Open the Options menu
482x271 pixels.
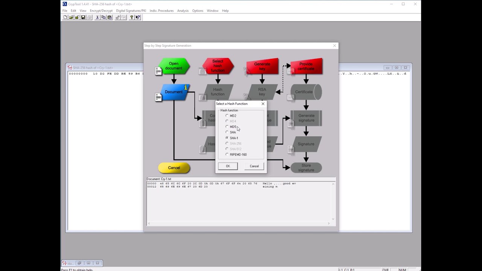[x=198, y=11]
